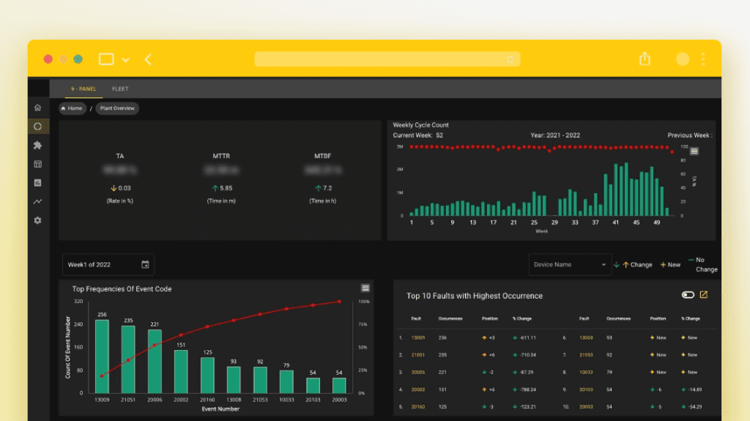Image resolution: width=750 pixels, height=421 pixels.
Task: Select the PANEL tab
Action: pyautogui.click(x=83, y=89)
